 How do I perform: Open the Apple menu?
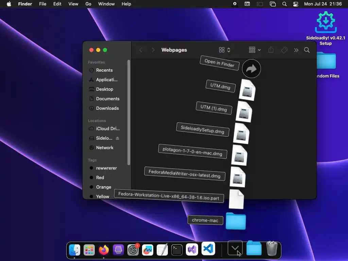[9, 4]
